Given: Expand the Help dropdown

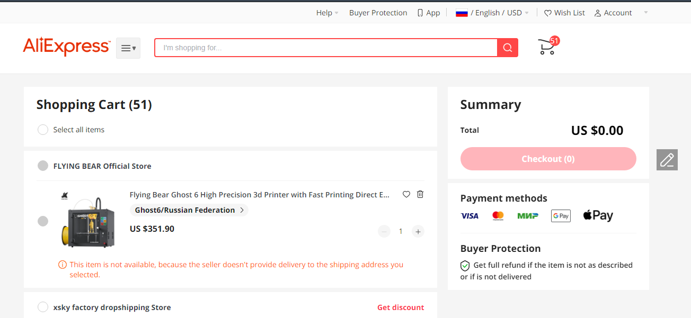Looking at the screenshot, I should tap(327, 13).
